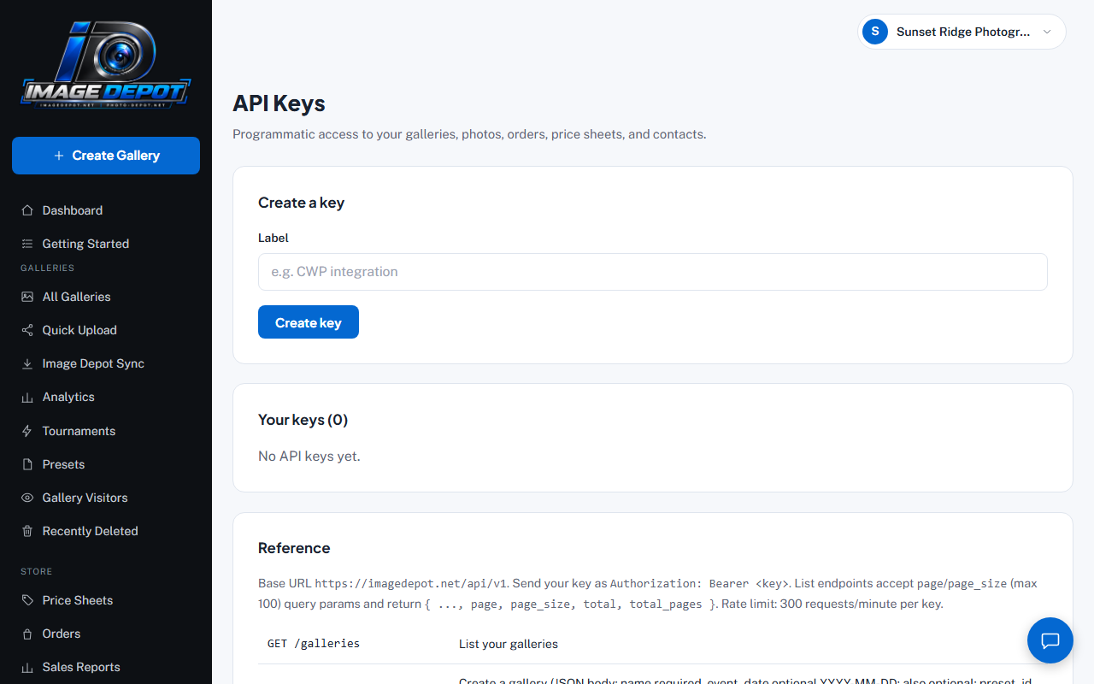Open Image Depot Sync
Image resolution: width=1094 pixels, height=684 pixels.
click(106, 363)
